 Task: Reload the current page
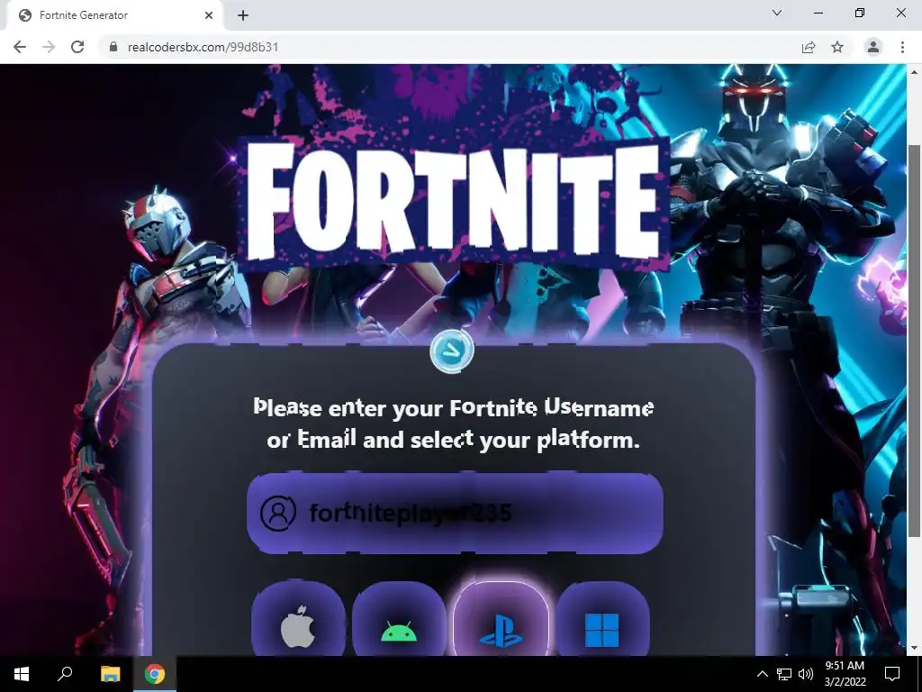tap(77, 47)
